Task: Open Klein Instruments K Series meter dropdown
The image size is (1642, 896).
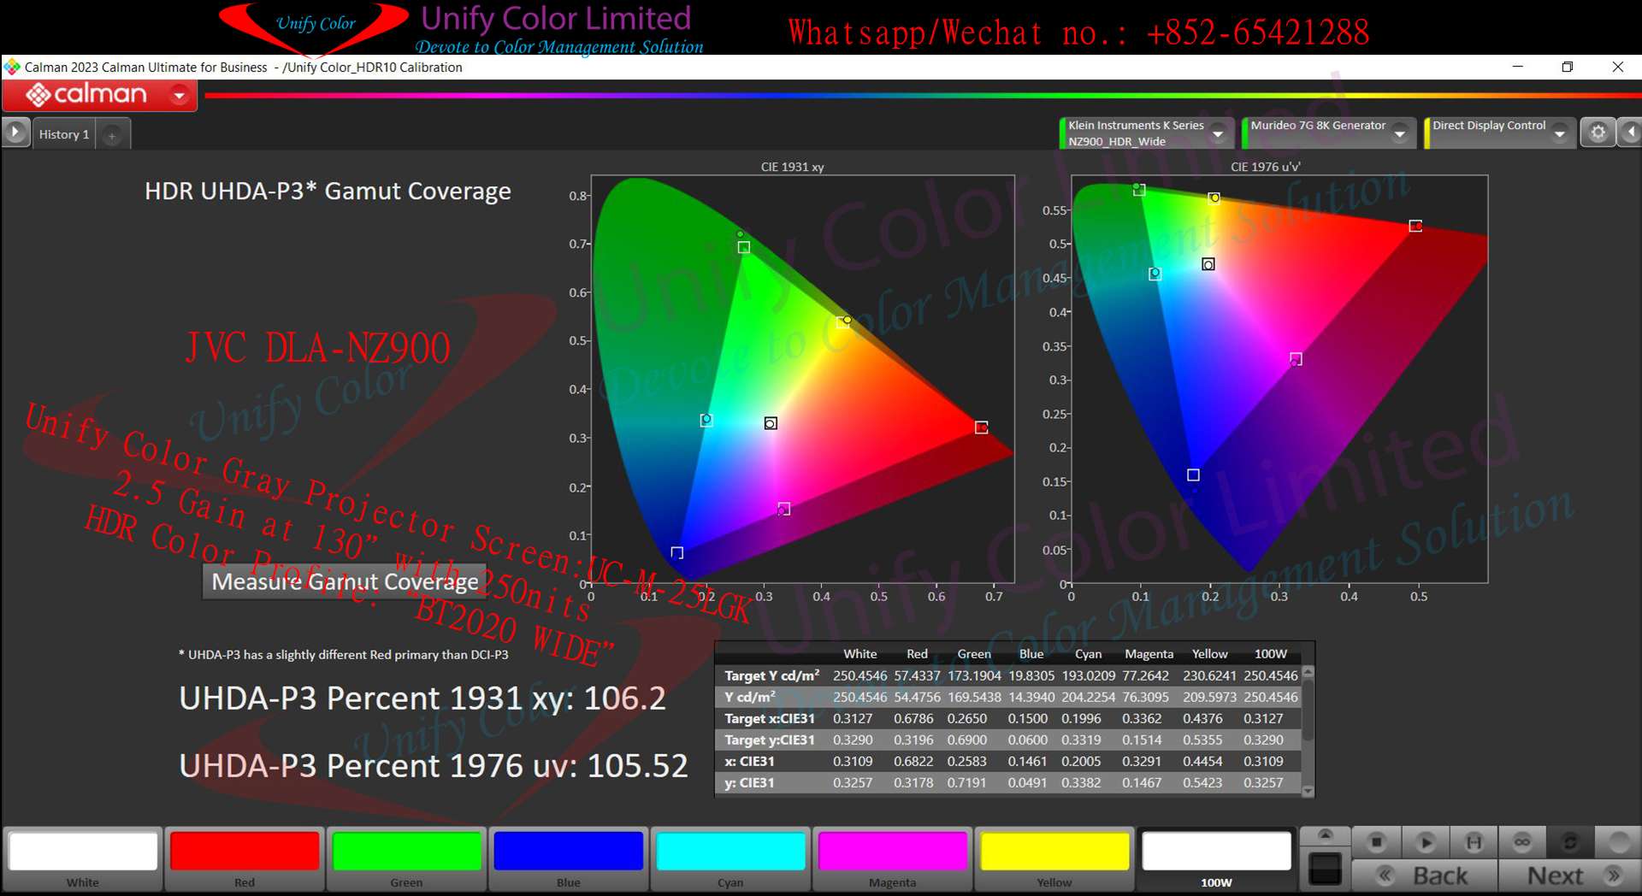Action: click(x=1218, y=133)
